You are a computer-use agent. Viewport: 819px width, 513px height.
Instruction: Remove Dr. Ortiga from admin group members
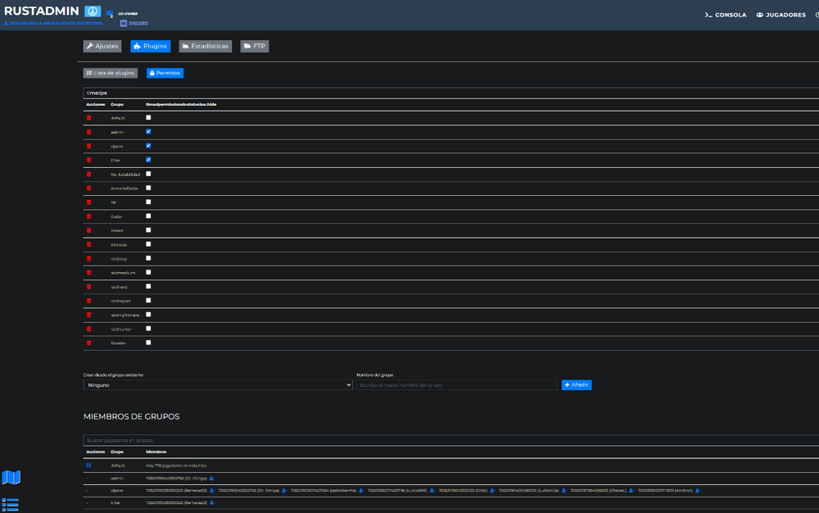click(212, 478)
